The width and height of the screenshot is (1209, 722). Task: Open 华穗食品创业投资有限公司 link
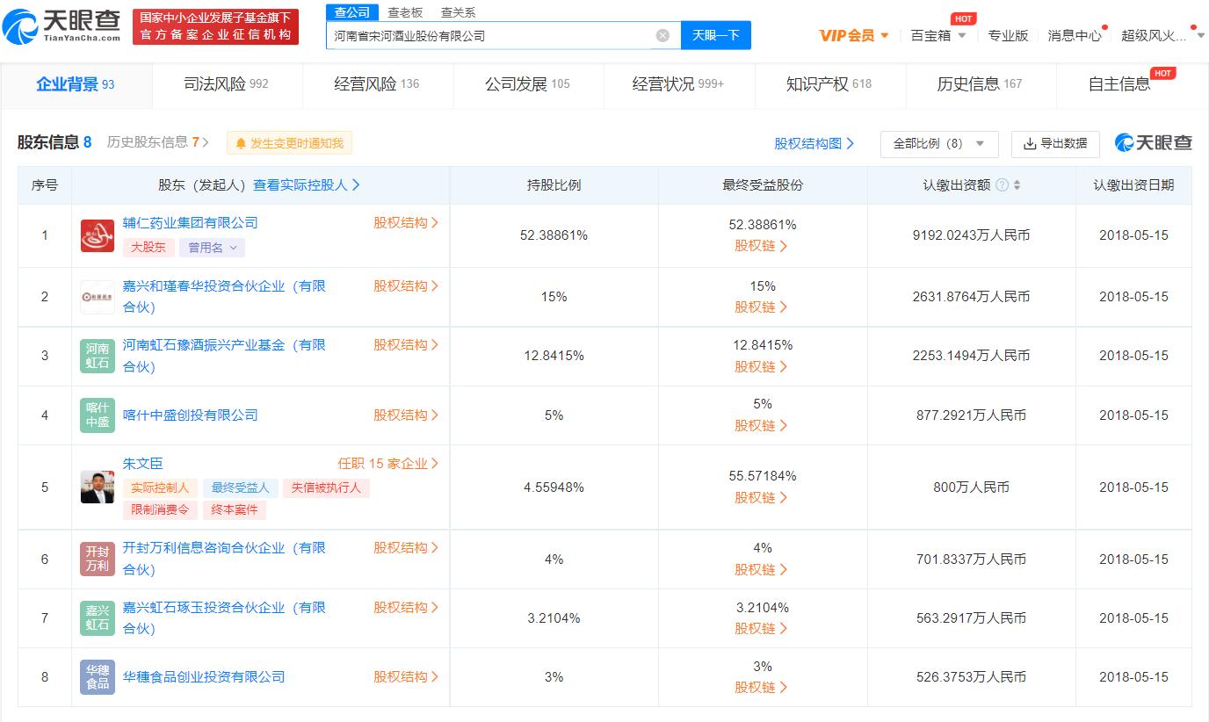(204, 677)
